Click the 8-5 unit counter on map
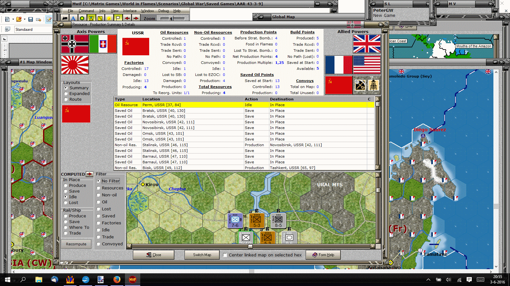The image size is (510, 286). click(x=278, y=221)
